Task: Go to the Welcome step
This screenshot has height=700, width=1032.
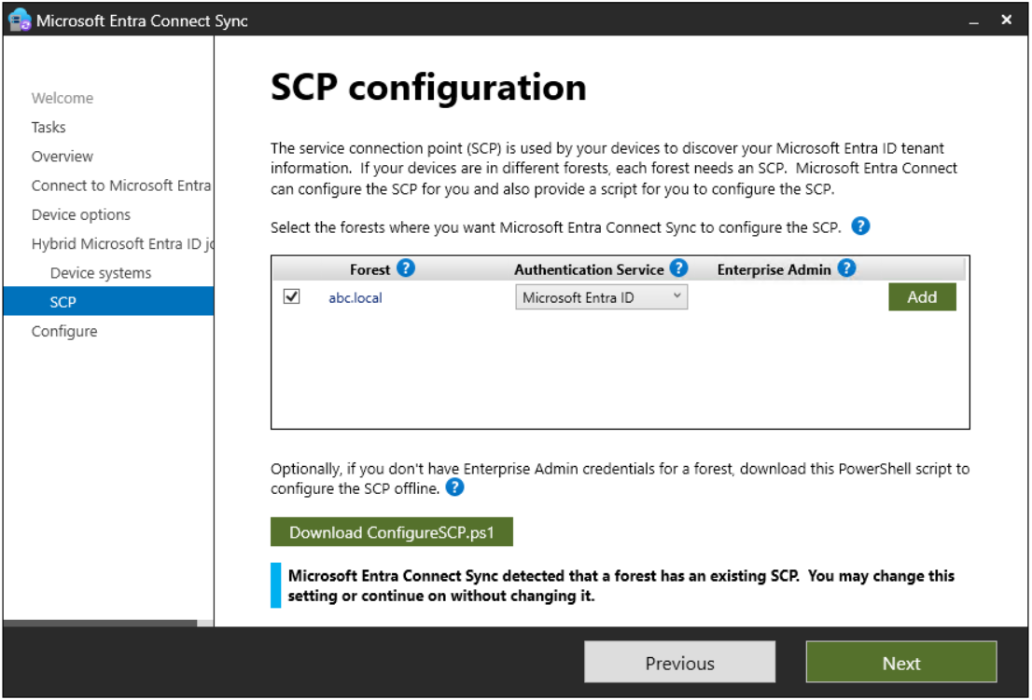Action: pos(63,98)
